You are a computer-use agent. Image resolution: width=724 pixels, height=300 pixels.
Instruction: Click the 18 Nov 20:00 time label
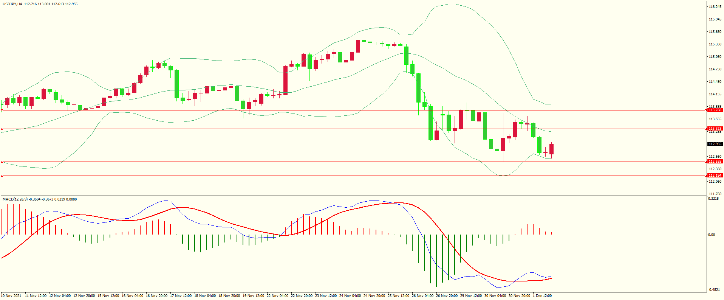[x=229, y=296]
